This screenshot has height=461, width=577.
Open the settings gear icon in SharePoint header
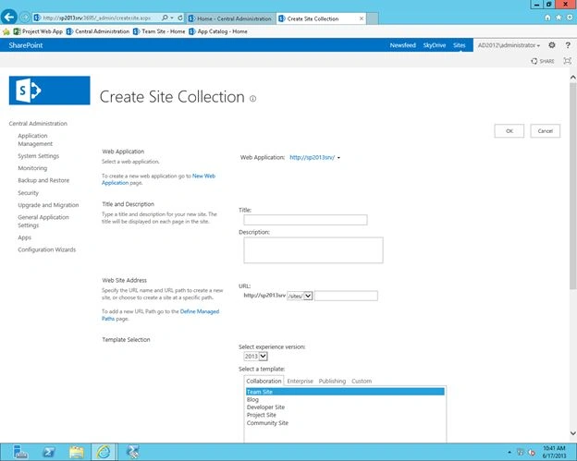[552, 45]
